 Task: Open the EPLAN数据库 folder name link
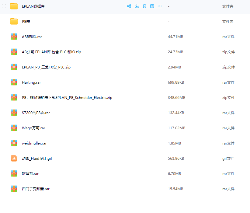click(33, 6)
